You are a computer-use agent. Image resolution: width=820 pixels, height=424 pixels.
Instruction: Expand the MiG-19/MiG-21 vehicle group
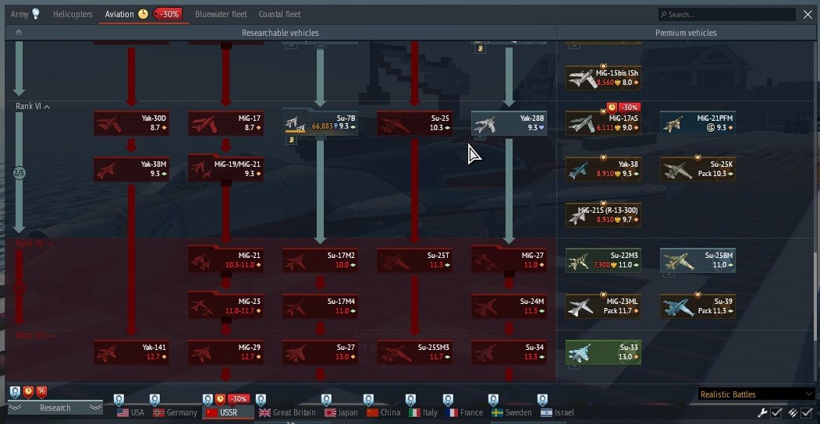click(225, 169)
